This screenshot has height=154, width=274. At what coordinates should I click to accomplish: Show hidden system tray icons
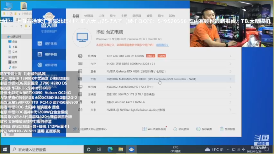[x=228, y=150]
